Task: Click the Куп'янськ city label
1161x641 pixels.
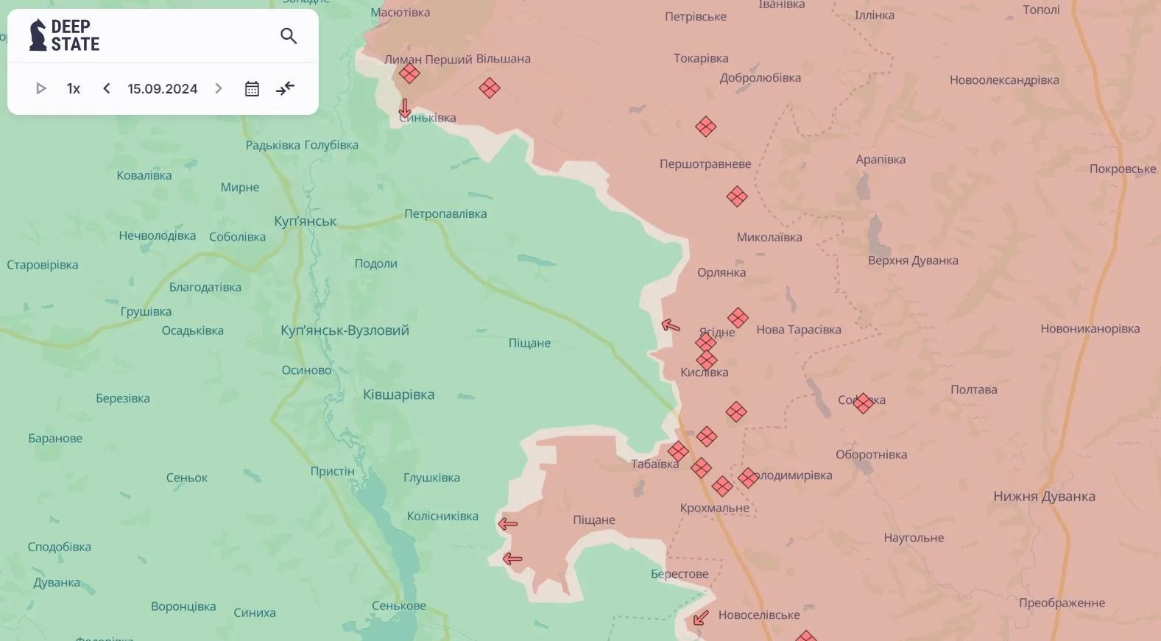Action: (305, 221)
